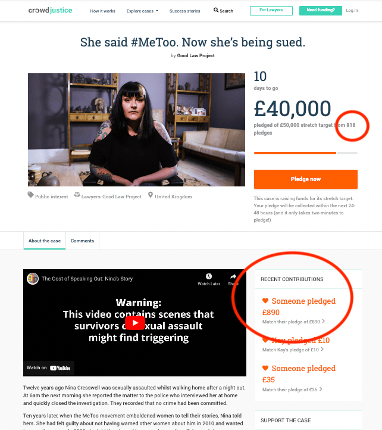Click the search magnifier icon

tap(216, 11)
